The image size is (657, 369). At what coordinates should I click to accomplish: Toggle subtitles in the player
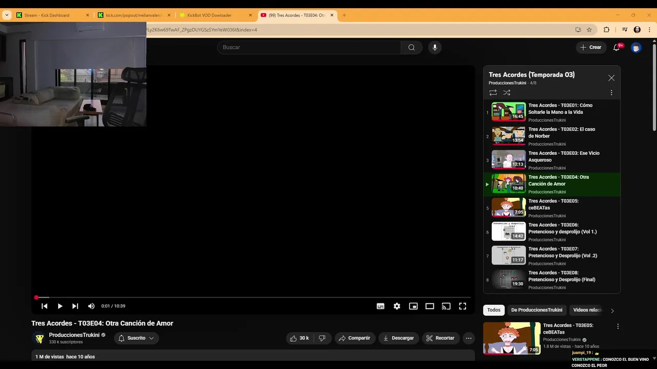coord(380,306)
